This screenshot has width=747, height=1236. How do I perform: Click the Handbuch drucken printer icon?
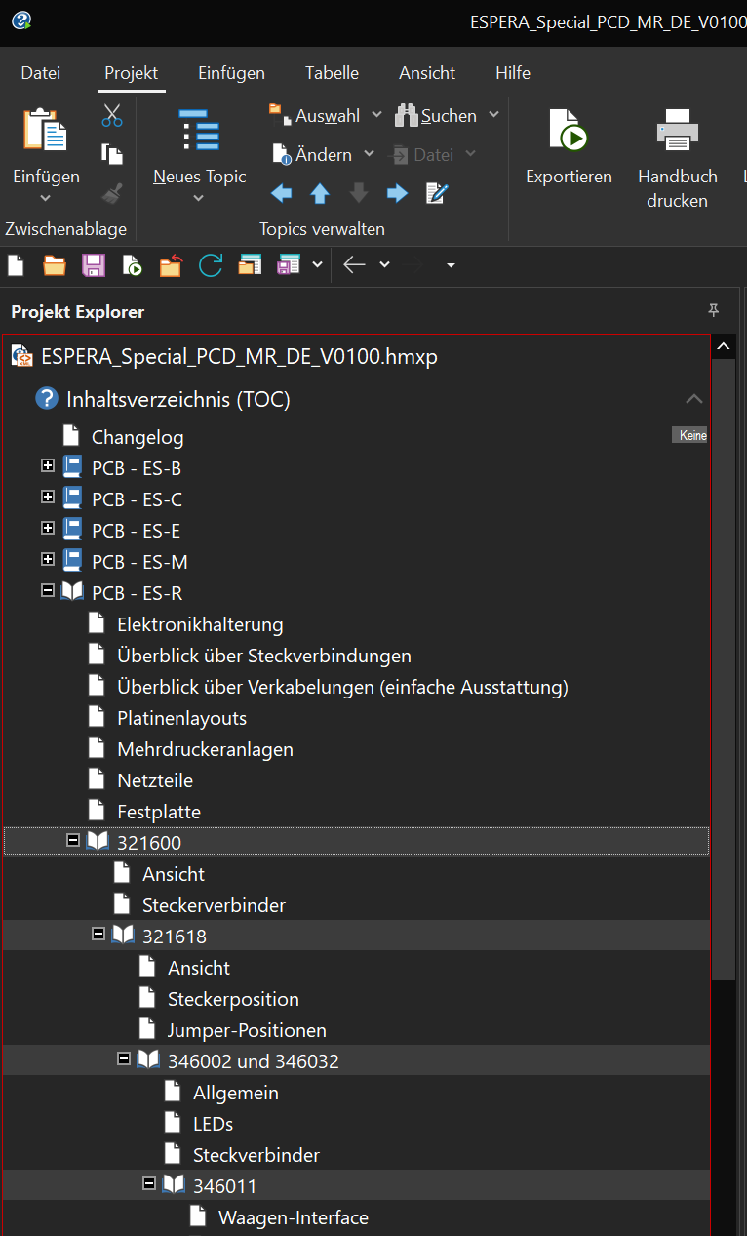678,130
